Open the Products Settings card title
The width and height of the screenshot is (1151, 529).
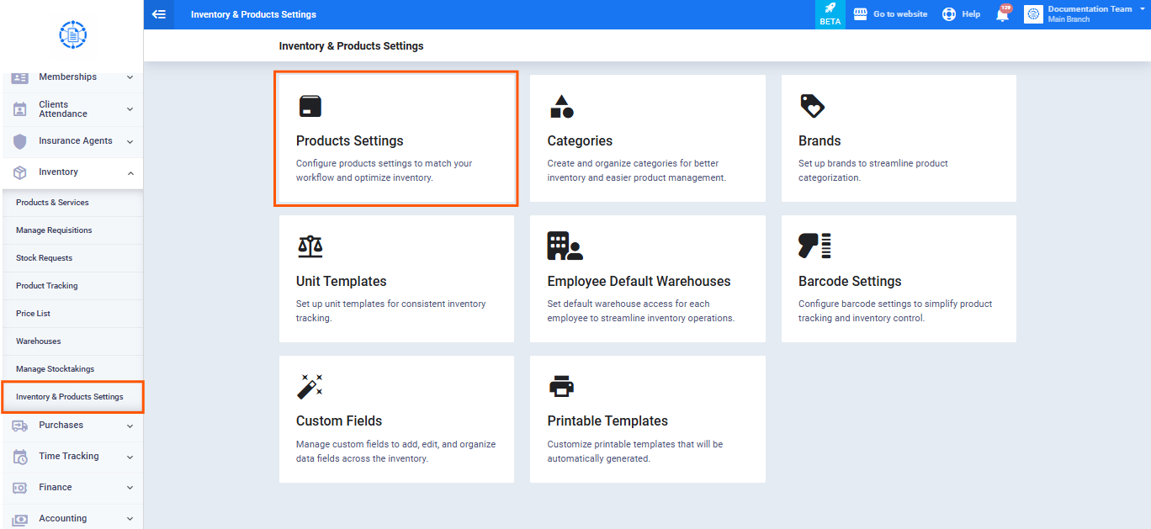point(350,141)
